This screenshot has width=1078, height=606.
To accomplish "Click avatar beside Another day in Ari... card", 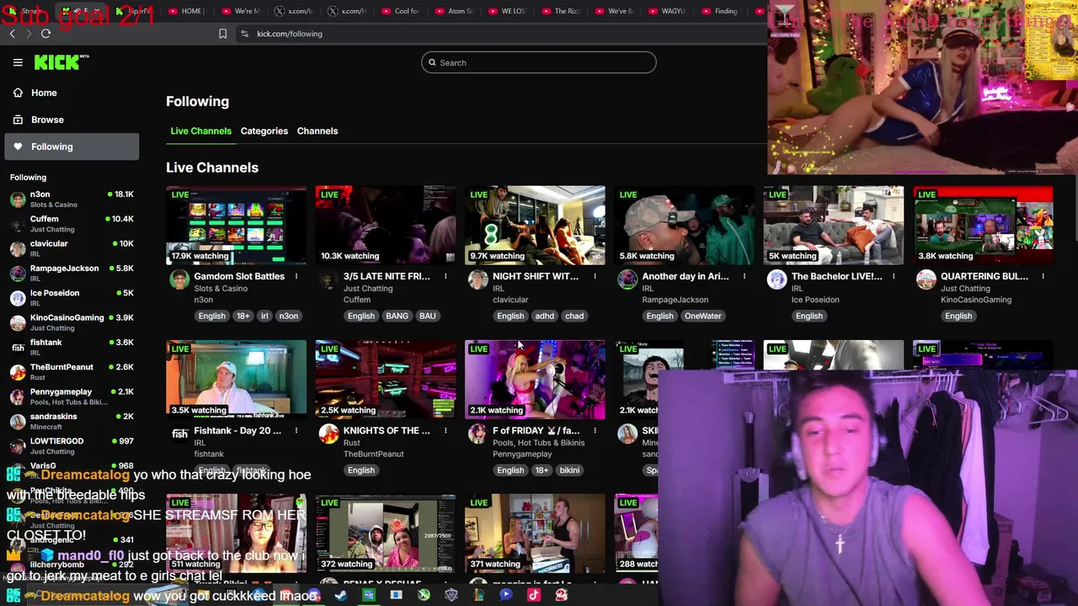I will 627,279.
